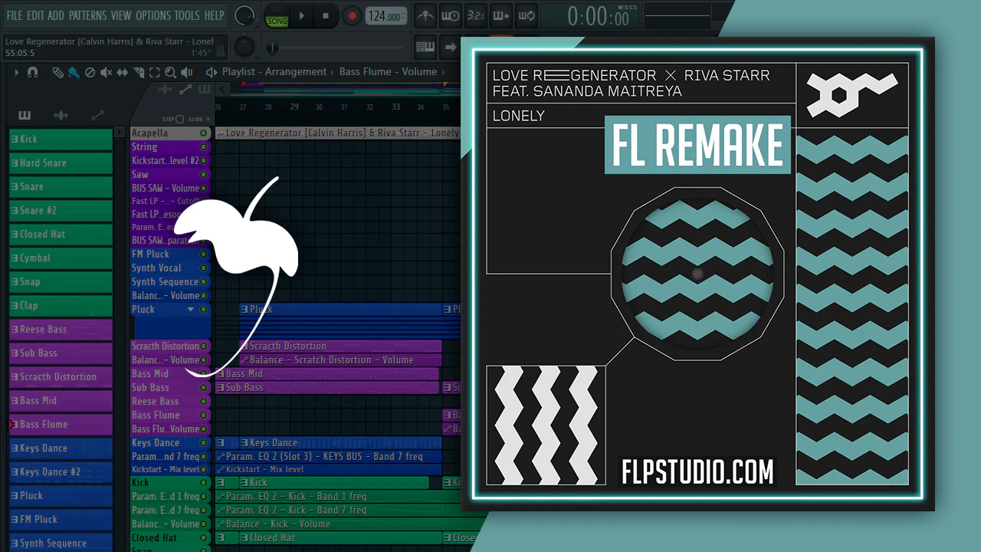Image resolution: width=981 pixels, height=552 pixels.
Task: Show automation clips in picker panel
Action: 97,116
